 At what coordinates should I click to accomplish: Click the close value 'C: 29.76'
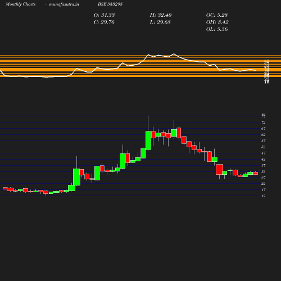104,22
